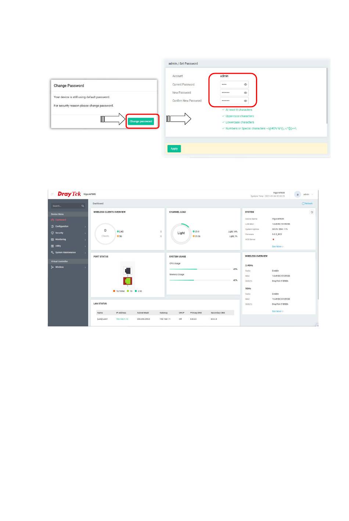349x521 pixels.
Task: Click the Light channel load gauge
Action: coord(181,233)
